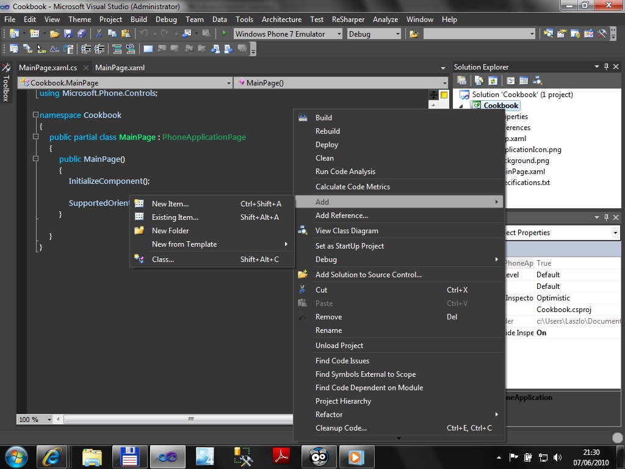Click Solution Explorer Properties icon

pyautogui.click(x=461, y=81)
